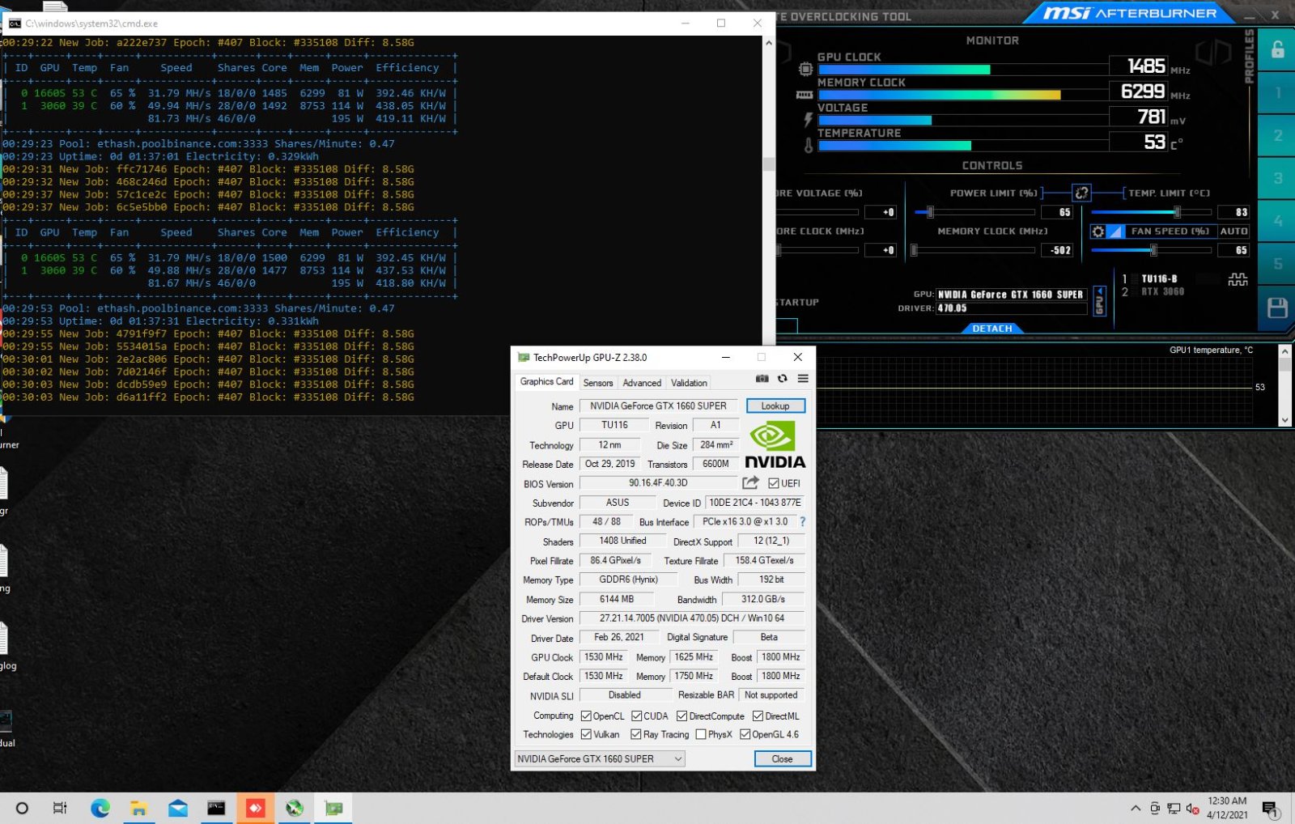The image size is (1295, 824).
Task: Open Microsoft Edge from taskbar
Action: 100,808
